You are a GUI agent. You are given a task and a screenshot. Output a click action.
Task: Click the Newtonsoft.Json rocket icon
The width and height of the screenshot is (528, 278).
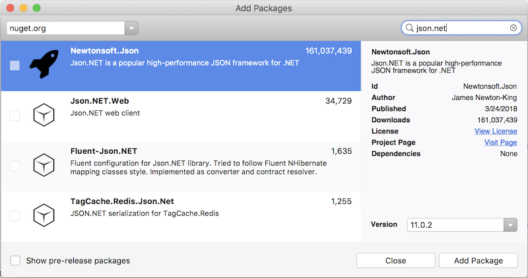(x=44, y=63)
